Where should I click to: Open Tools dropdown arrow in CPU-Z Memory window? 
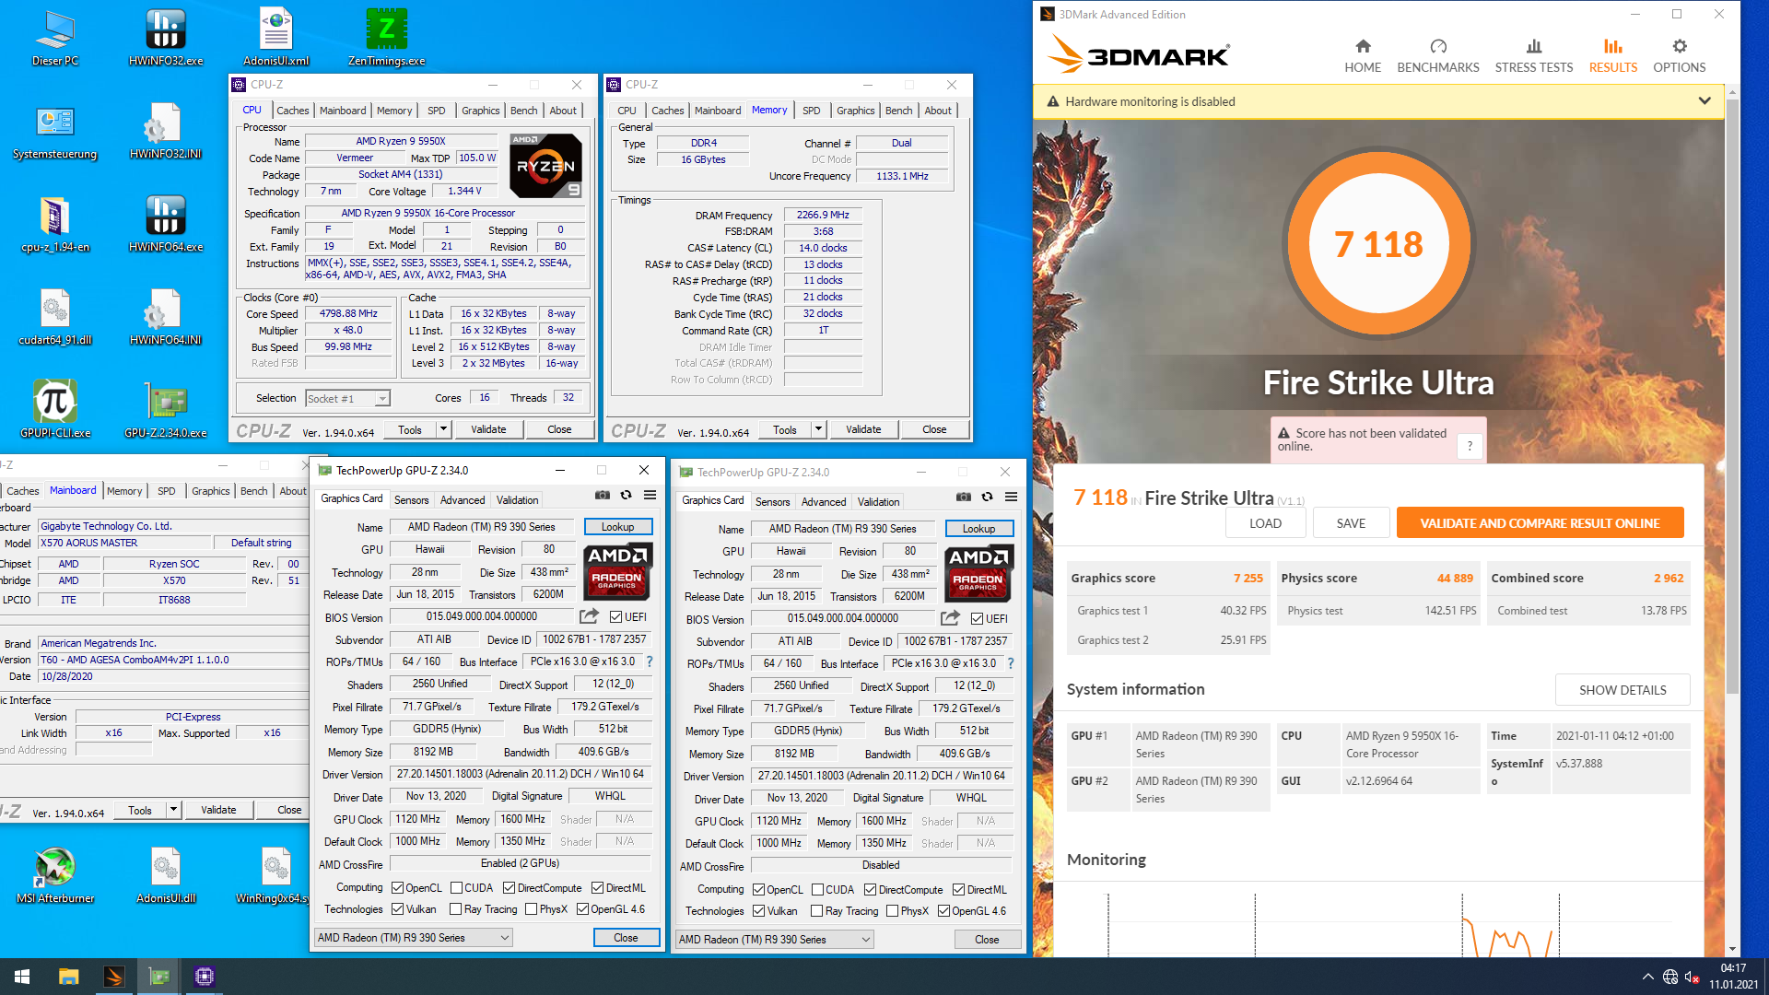pos(818,429)
